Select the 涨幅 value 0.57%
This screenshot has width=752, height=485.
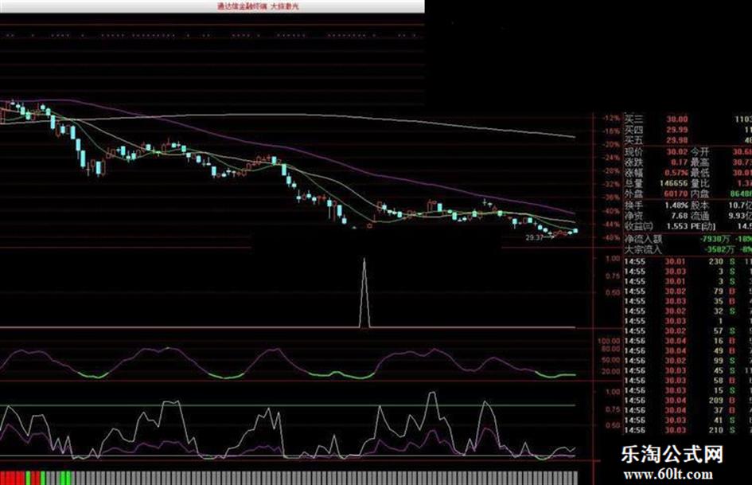[x=677, y=172]
